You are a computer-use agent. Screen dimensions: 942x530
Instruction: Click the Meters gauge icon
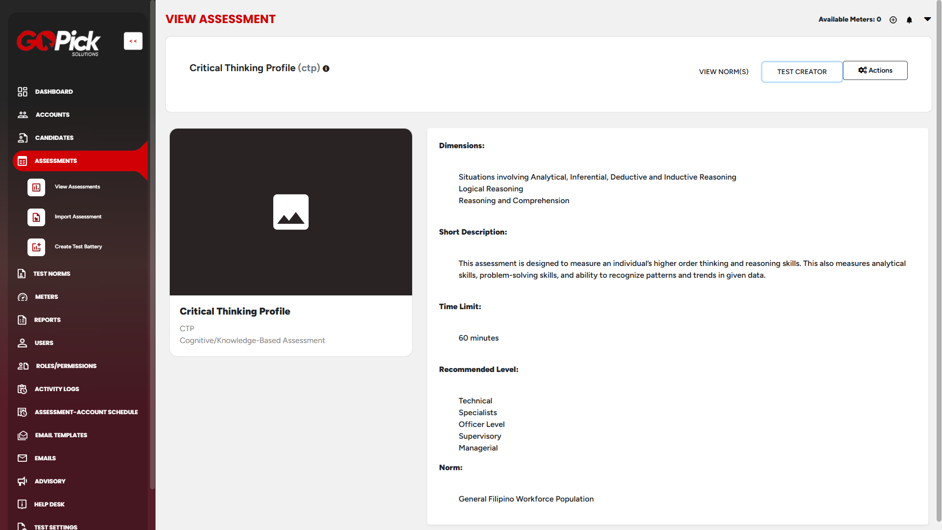[23, 297]
